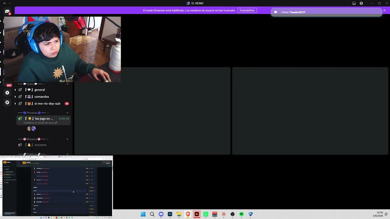Open the Windows Start menu
Viewport: 390px width, 219px height.
coord(143,214)
